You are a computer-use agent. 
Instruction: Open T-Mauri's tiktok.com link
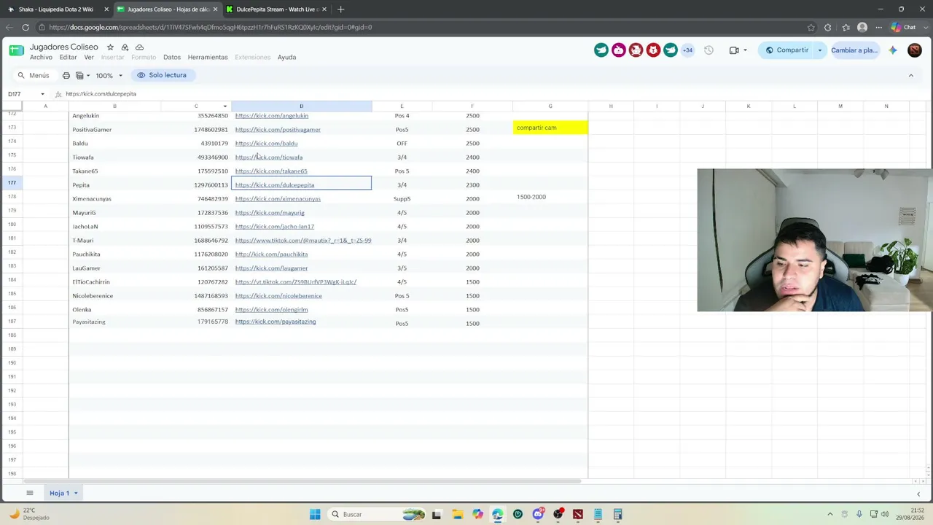click(x=303, y=241)
